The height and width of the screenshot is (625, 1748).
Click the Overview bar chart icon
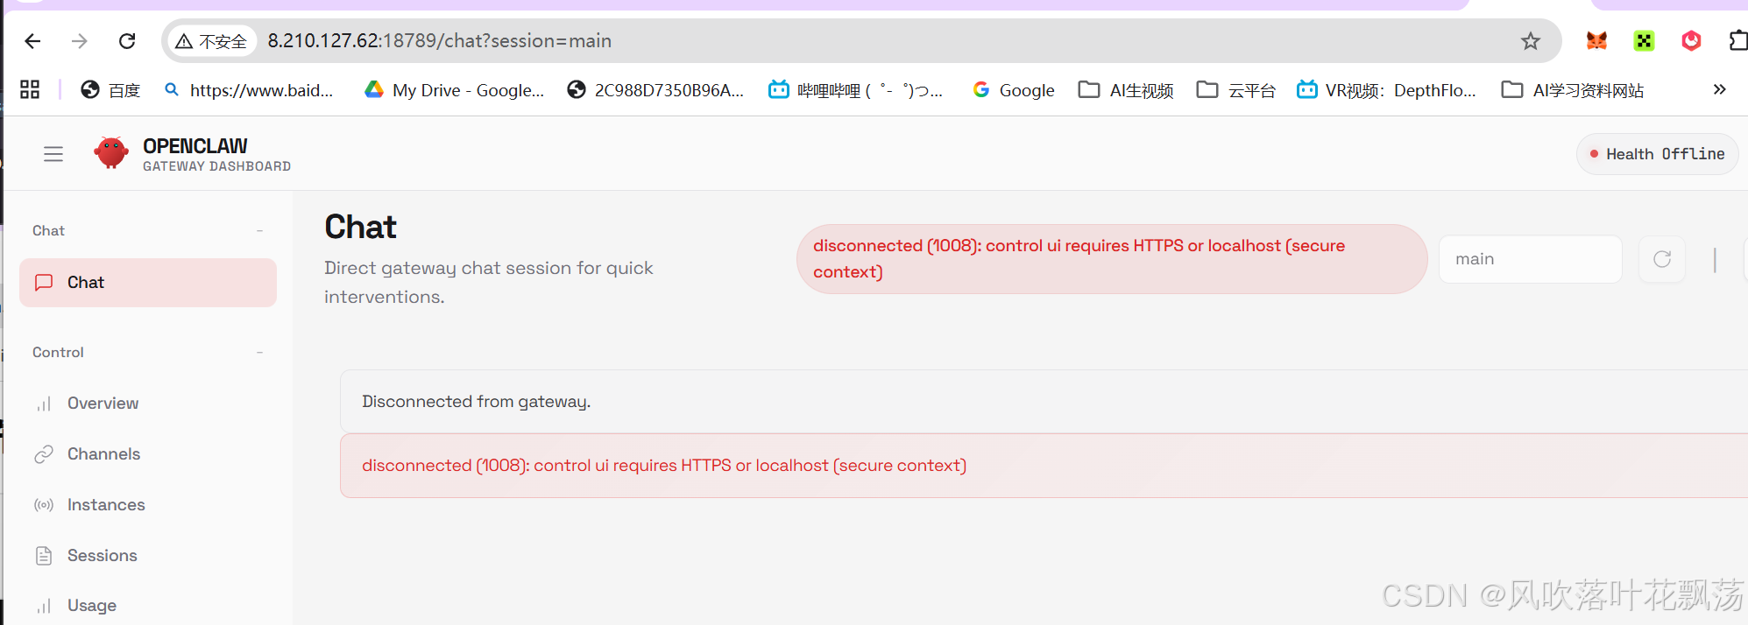44,404
